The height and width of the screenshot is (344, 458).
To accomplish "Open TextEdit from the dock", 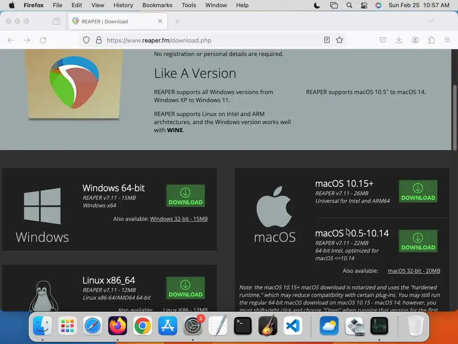I will (x=218, y=326).
